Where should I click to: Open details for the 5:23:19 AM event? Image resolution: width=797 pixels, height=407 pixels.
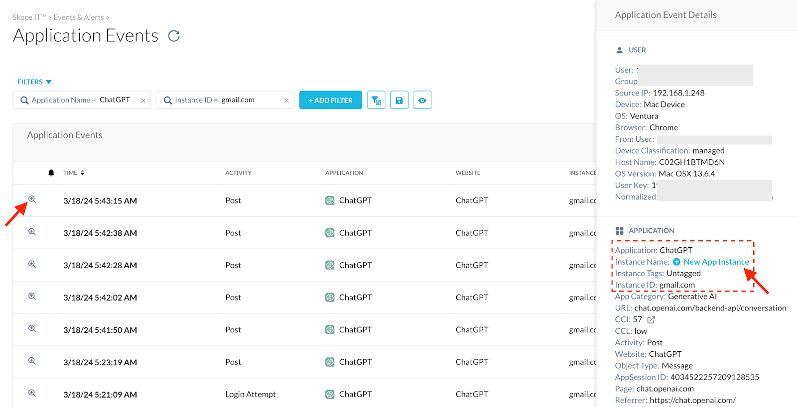(32, 361)
